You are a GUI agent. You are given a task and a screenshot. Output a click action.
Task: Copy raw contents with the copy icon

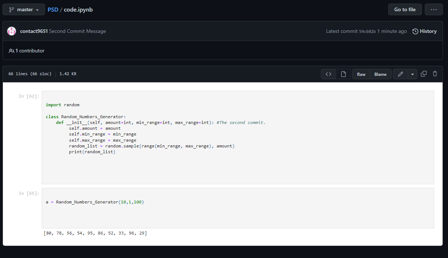(x=424, y=74)
